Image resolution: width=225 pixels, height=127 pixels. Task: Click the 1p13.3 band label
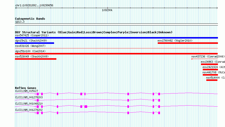(x=20, y=22)
